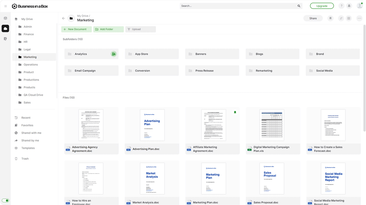
Task: Open the hamburger menu icon
Action: point(6,6)
